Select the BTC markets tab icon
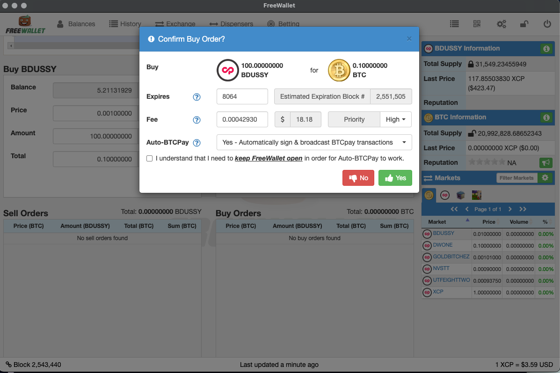The height and width of the screenshot is (373, 560). coord(429,195)
